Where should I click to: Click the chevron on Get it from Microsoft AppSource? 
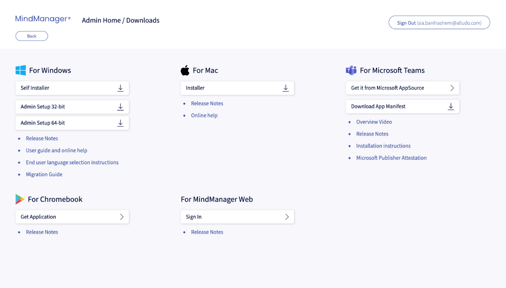[x=452, y=88]
